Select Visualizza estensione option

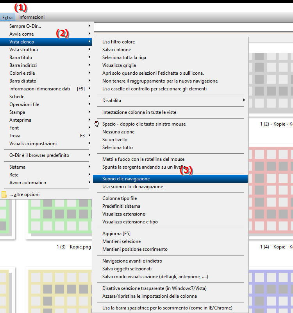170,214
